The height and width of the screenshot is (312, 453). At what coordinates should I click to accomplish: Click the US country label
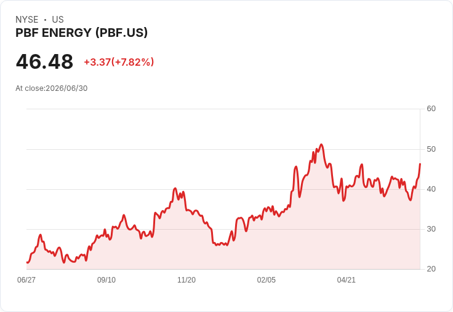[x=58, y=20]
